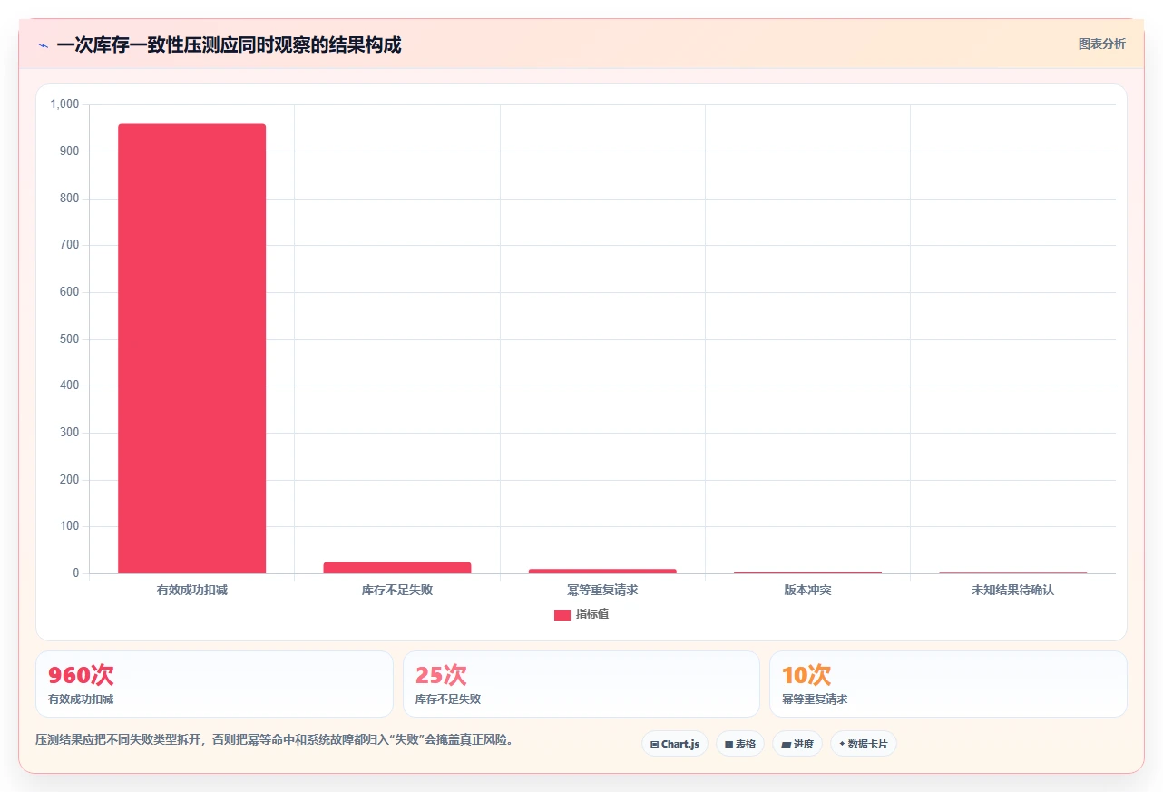
Task: Click the 表格 tag chip
Action: point(740,744)
